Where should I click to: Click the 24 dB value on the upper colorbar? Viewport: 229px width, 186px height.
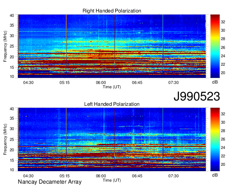pos(223,56)
